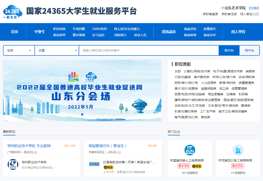
Task: Open the 2022 山东分会场 banner image
Action: tap(82, 90)
